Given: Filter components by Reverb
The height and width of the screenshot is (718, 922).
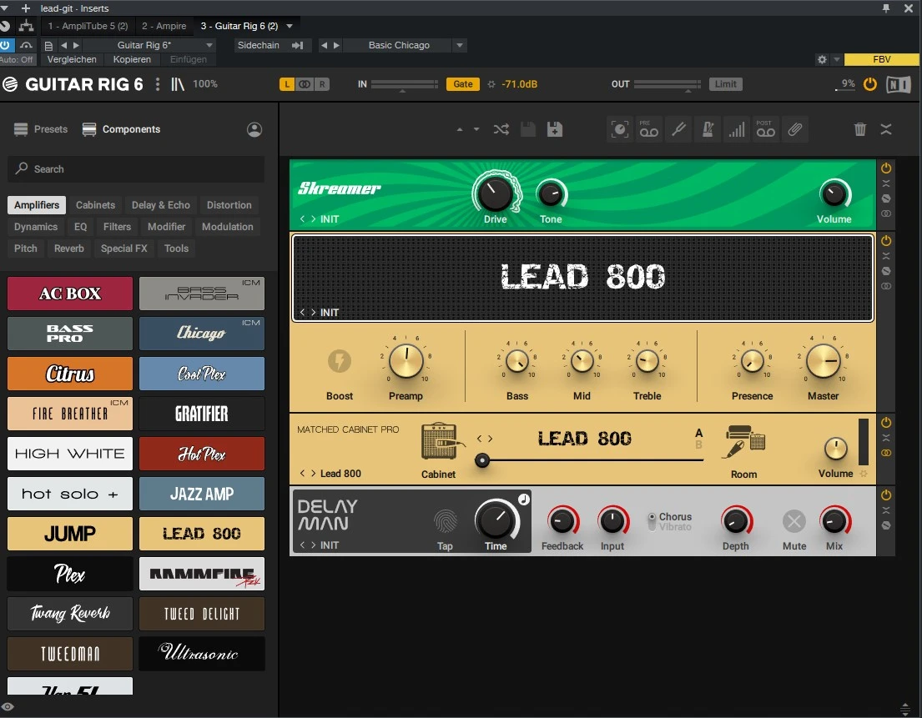Looking at the screenshot, I should tap(68, 249).
